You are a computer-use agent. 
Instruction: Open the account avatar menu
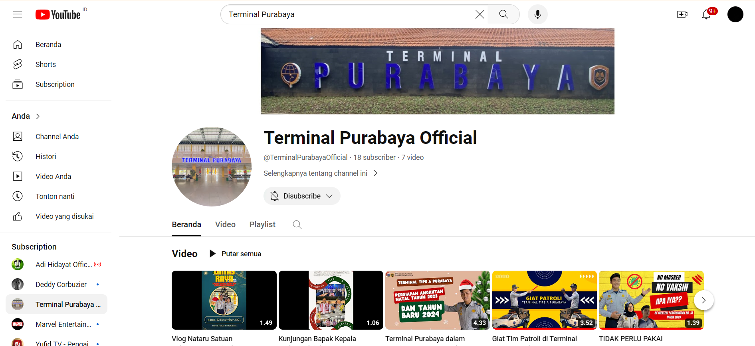pos(735,15)
